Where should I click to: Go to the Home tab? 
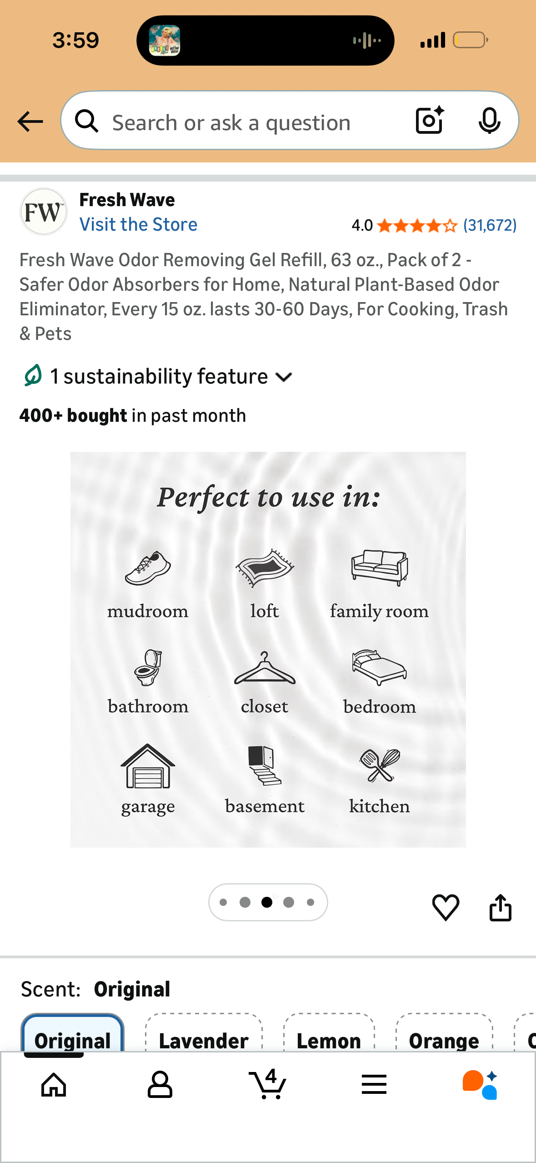click(x=54, y=1084)
